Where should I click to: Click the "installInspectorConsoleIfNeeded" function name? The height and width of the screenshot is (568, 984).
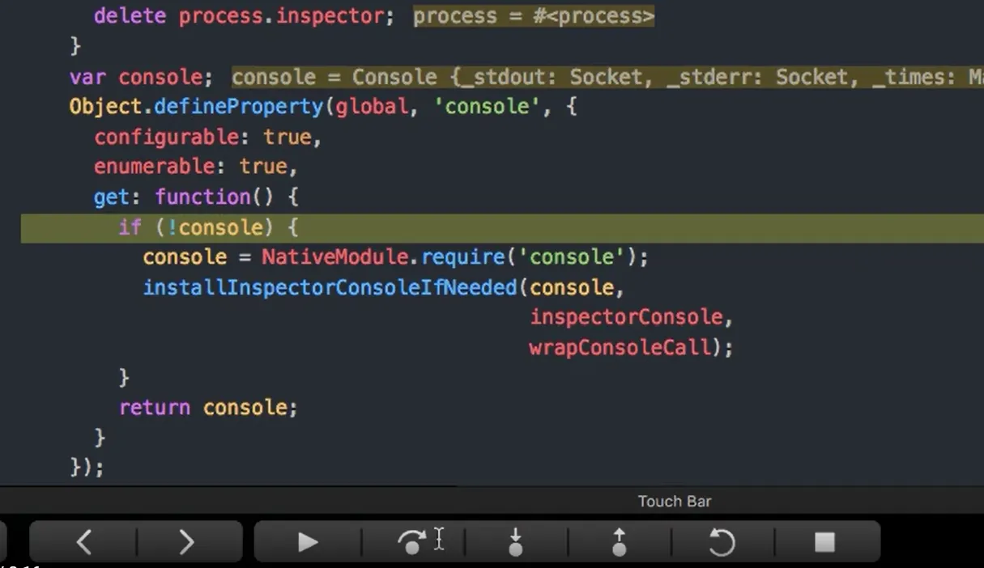[x=330, y=287]
